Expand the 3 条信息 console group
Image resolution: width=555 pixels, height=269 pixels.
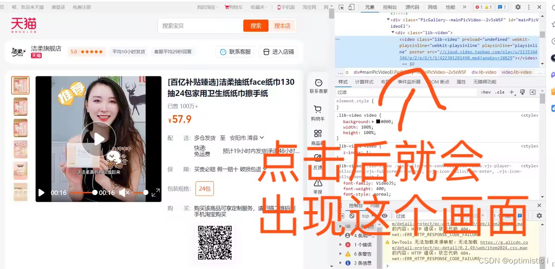[341, 263]
